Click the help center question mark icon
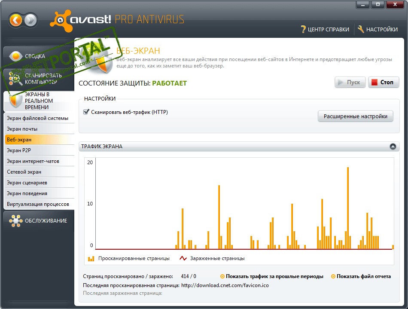This screenshot has height=309, width=408. 303,29
